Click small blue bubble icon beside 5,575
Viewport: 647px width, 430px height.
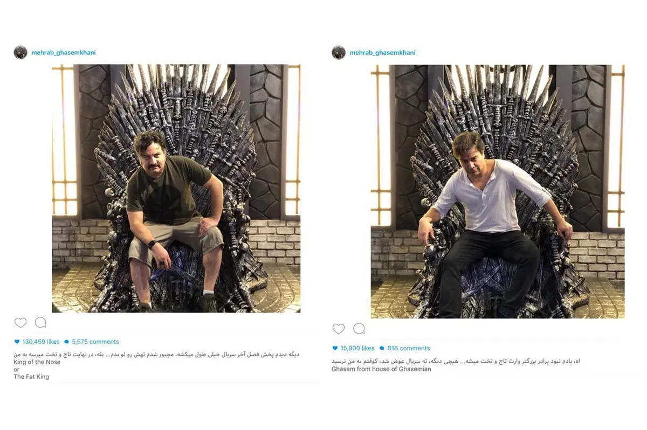coord(67,342)
